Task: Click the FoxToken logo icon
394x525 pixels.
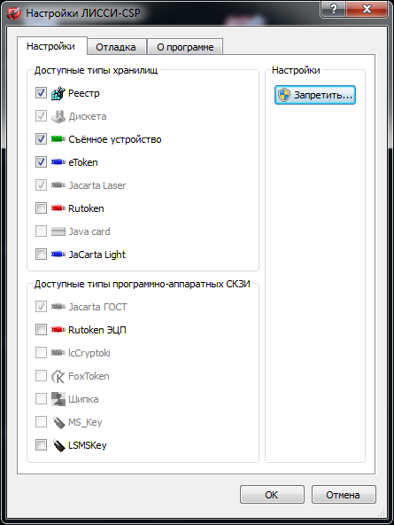Action: pos(58,376)
